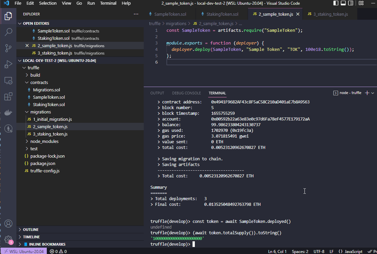Viewport: 377px width, 254px height.
Task: Close the 2_sample_token.js editor tab
Action: click(x=298, y=14)
